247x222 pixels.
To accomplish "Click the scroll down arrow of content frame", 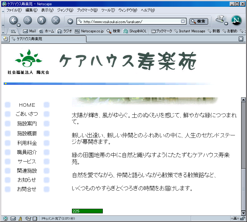I will [243, 213].
